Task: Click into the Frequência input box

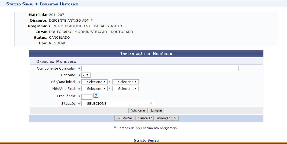Action: pos(87,97)
